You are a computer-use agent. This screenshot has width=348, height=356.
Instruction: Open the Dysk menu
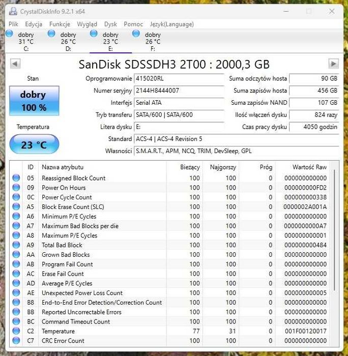[x=110, y=24]
